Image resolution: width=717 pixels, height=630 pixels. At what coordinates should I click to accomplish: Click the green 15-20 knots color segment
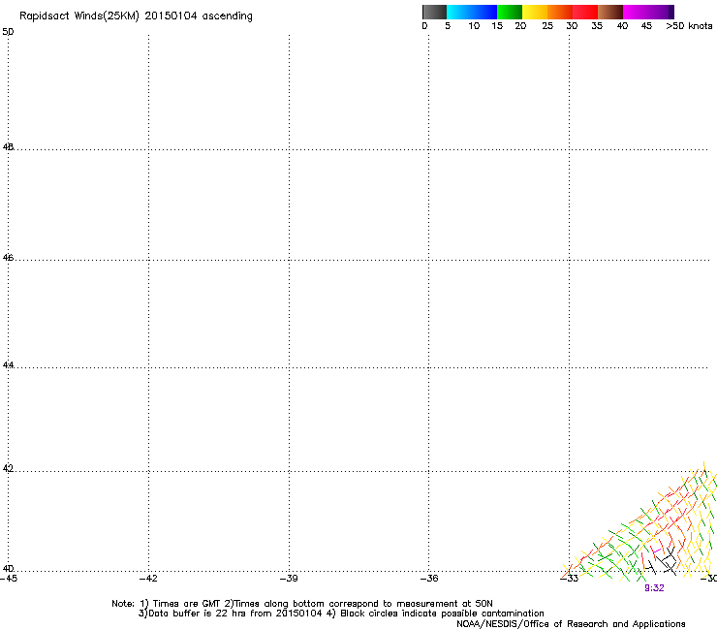point(510,12)
